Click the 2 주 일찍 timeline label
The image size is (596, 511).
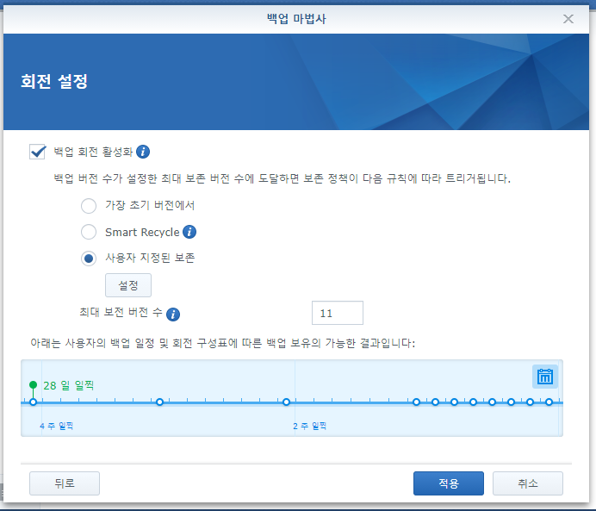tap(309, 426)
